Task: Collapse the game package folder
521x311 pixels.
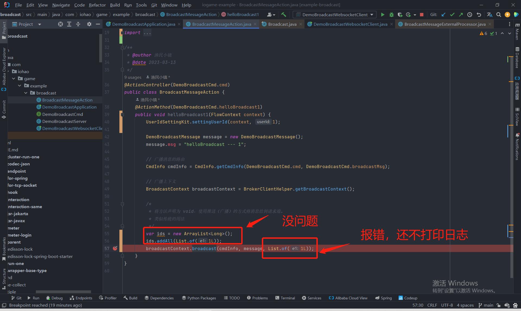Action: coord(14,78)
